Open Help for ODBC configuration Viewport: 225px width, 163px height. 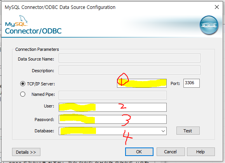point(201,152)
